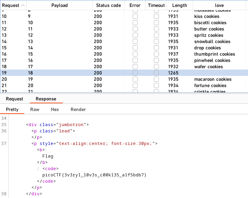248x198 pixels.
Task: Toggle Error checkbox for request 21
Action: pos(135,85)
